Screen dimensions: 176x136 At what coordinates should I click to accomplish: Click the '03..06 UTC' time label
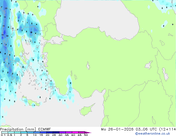(146, 129)
